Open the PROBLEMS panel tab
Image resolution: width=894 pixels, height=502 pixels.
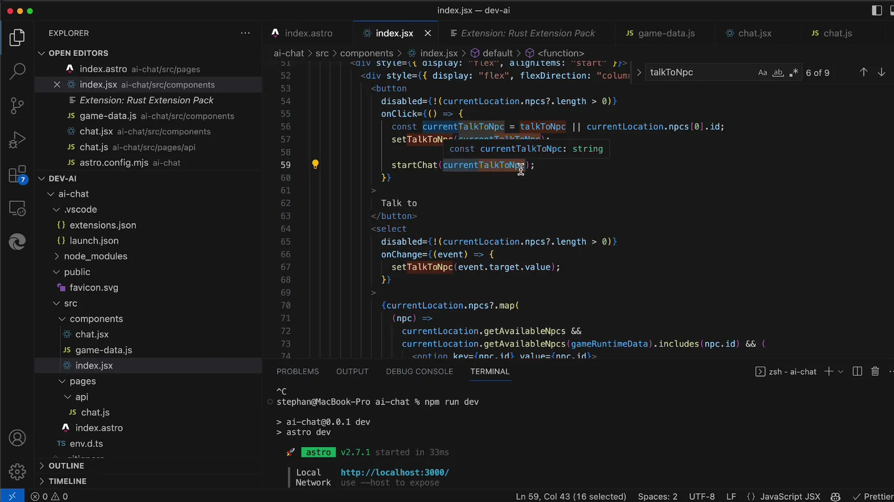297,371
